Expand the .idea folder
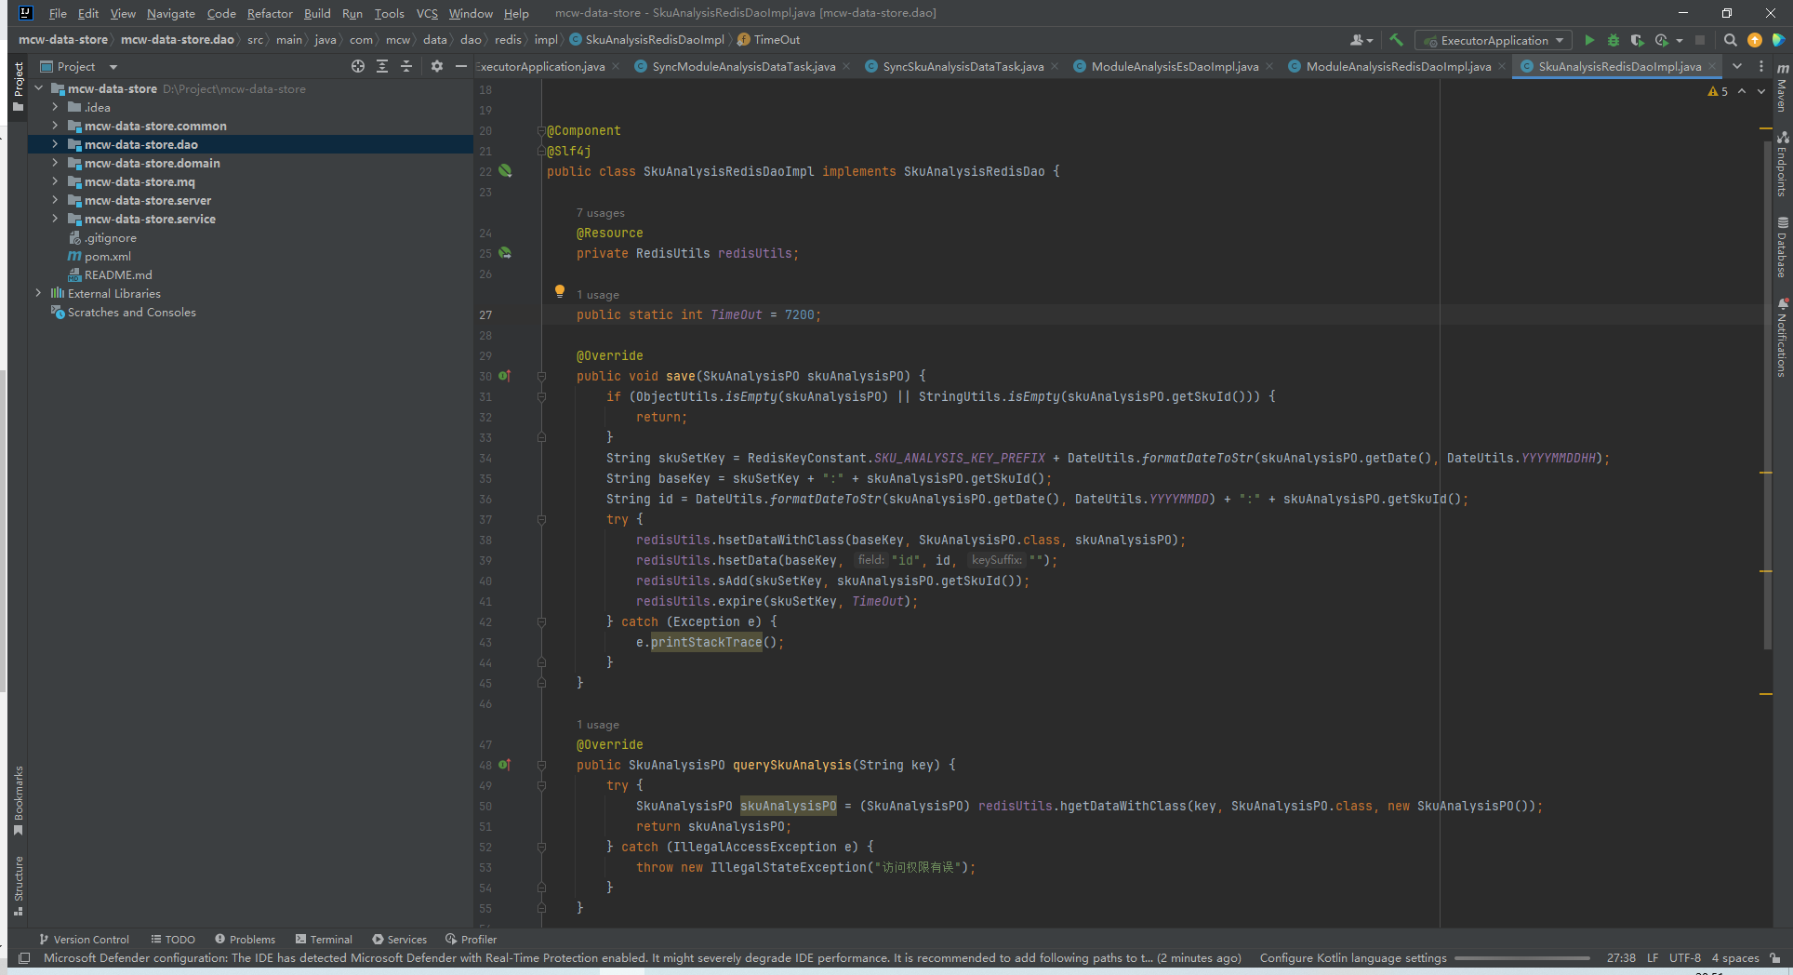The width and height of the screenshot is (1793, 975). (55, 107)
